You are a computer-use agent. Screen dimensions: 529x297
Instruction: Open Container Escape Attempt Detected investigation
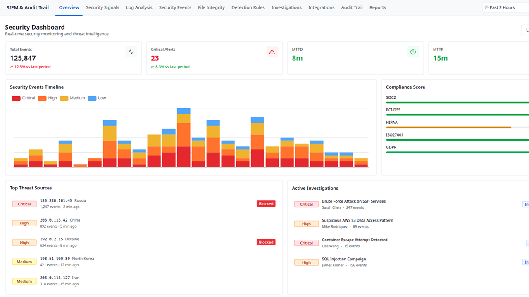tap(355, 240)
